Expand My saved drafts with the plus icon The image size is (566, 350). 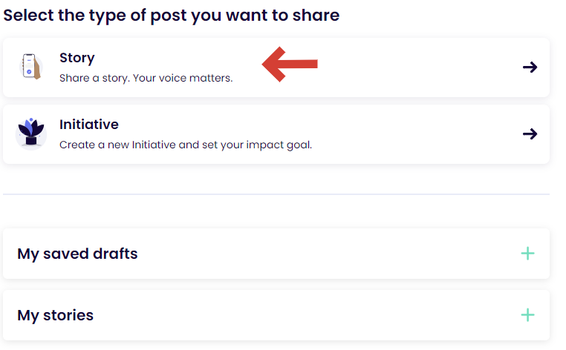tap(527, 254)
